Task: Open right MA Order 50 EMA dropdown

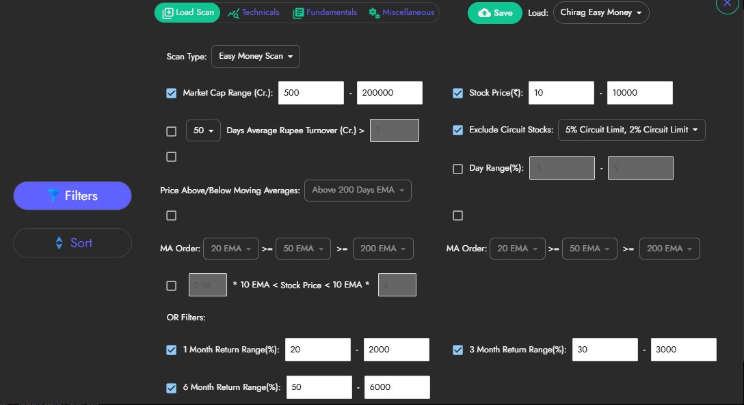Action: (589, 249)
